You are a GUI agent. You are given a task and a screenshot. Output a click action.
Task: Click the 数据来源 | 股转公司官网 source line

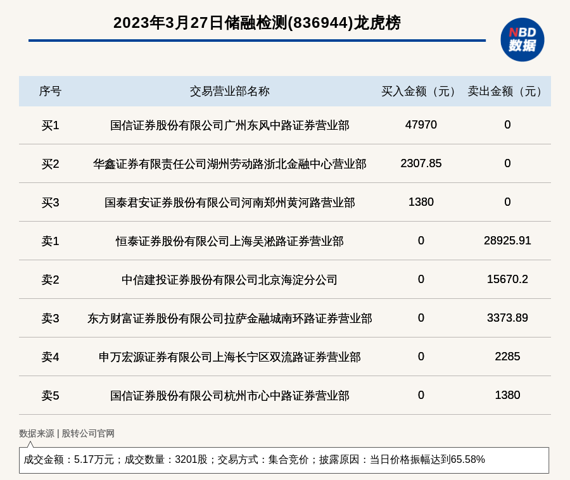coord(67,433)
